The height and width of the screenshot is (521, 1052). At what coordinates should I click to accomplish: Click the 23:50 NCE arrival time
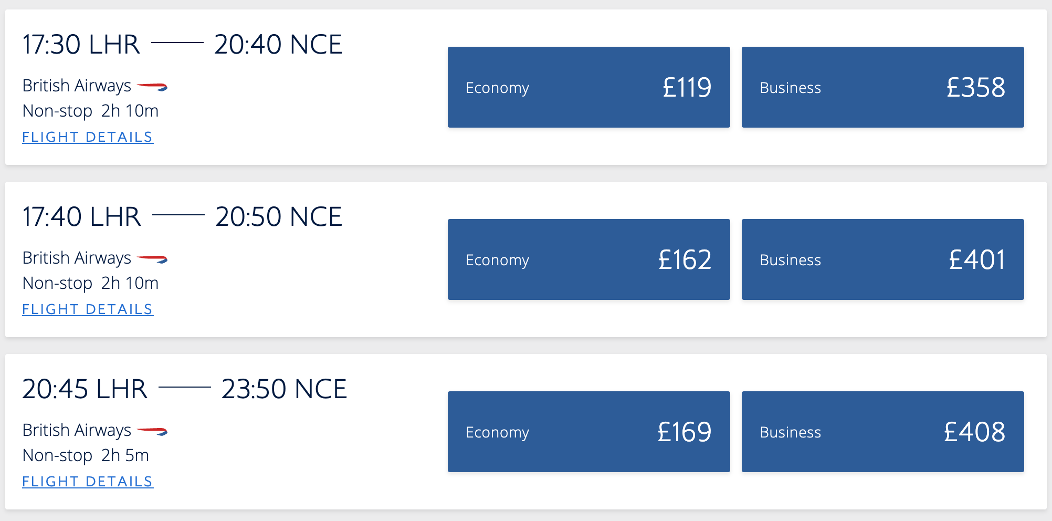click(284, 389)
